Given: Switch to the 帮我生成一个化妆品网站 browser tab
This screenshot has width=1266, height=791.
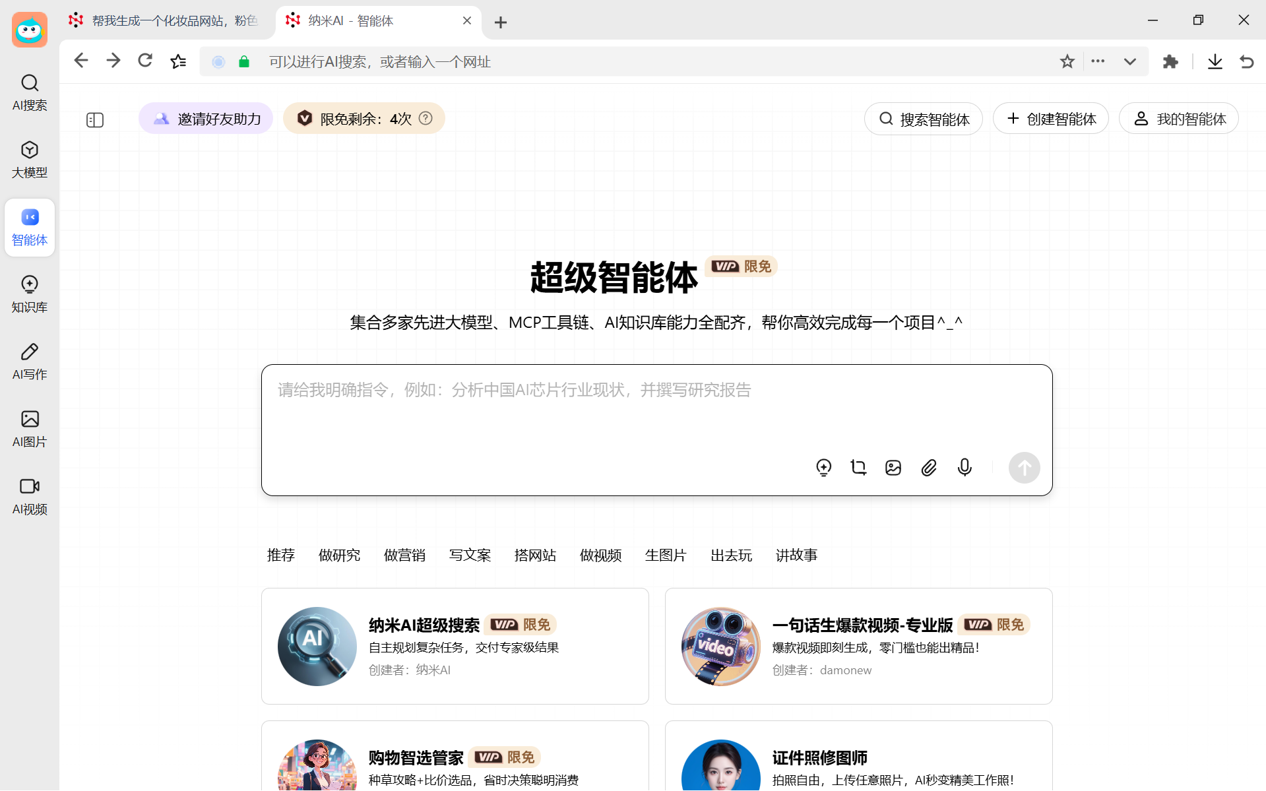Looking at the screenshot, I should [x=165, y=21].
